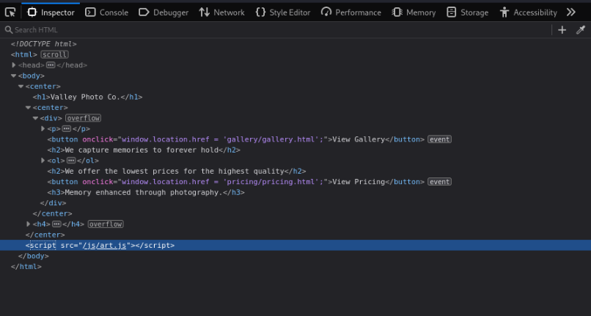Expand the ol element node
The width and height of the screenshot is (591, 316).
[43, 161]
